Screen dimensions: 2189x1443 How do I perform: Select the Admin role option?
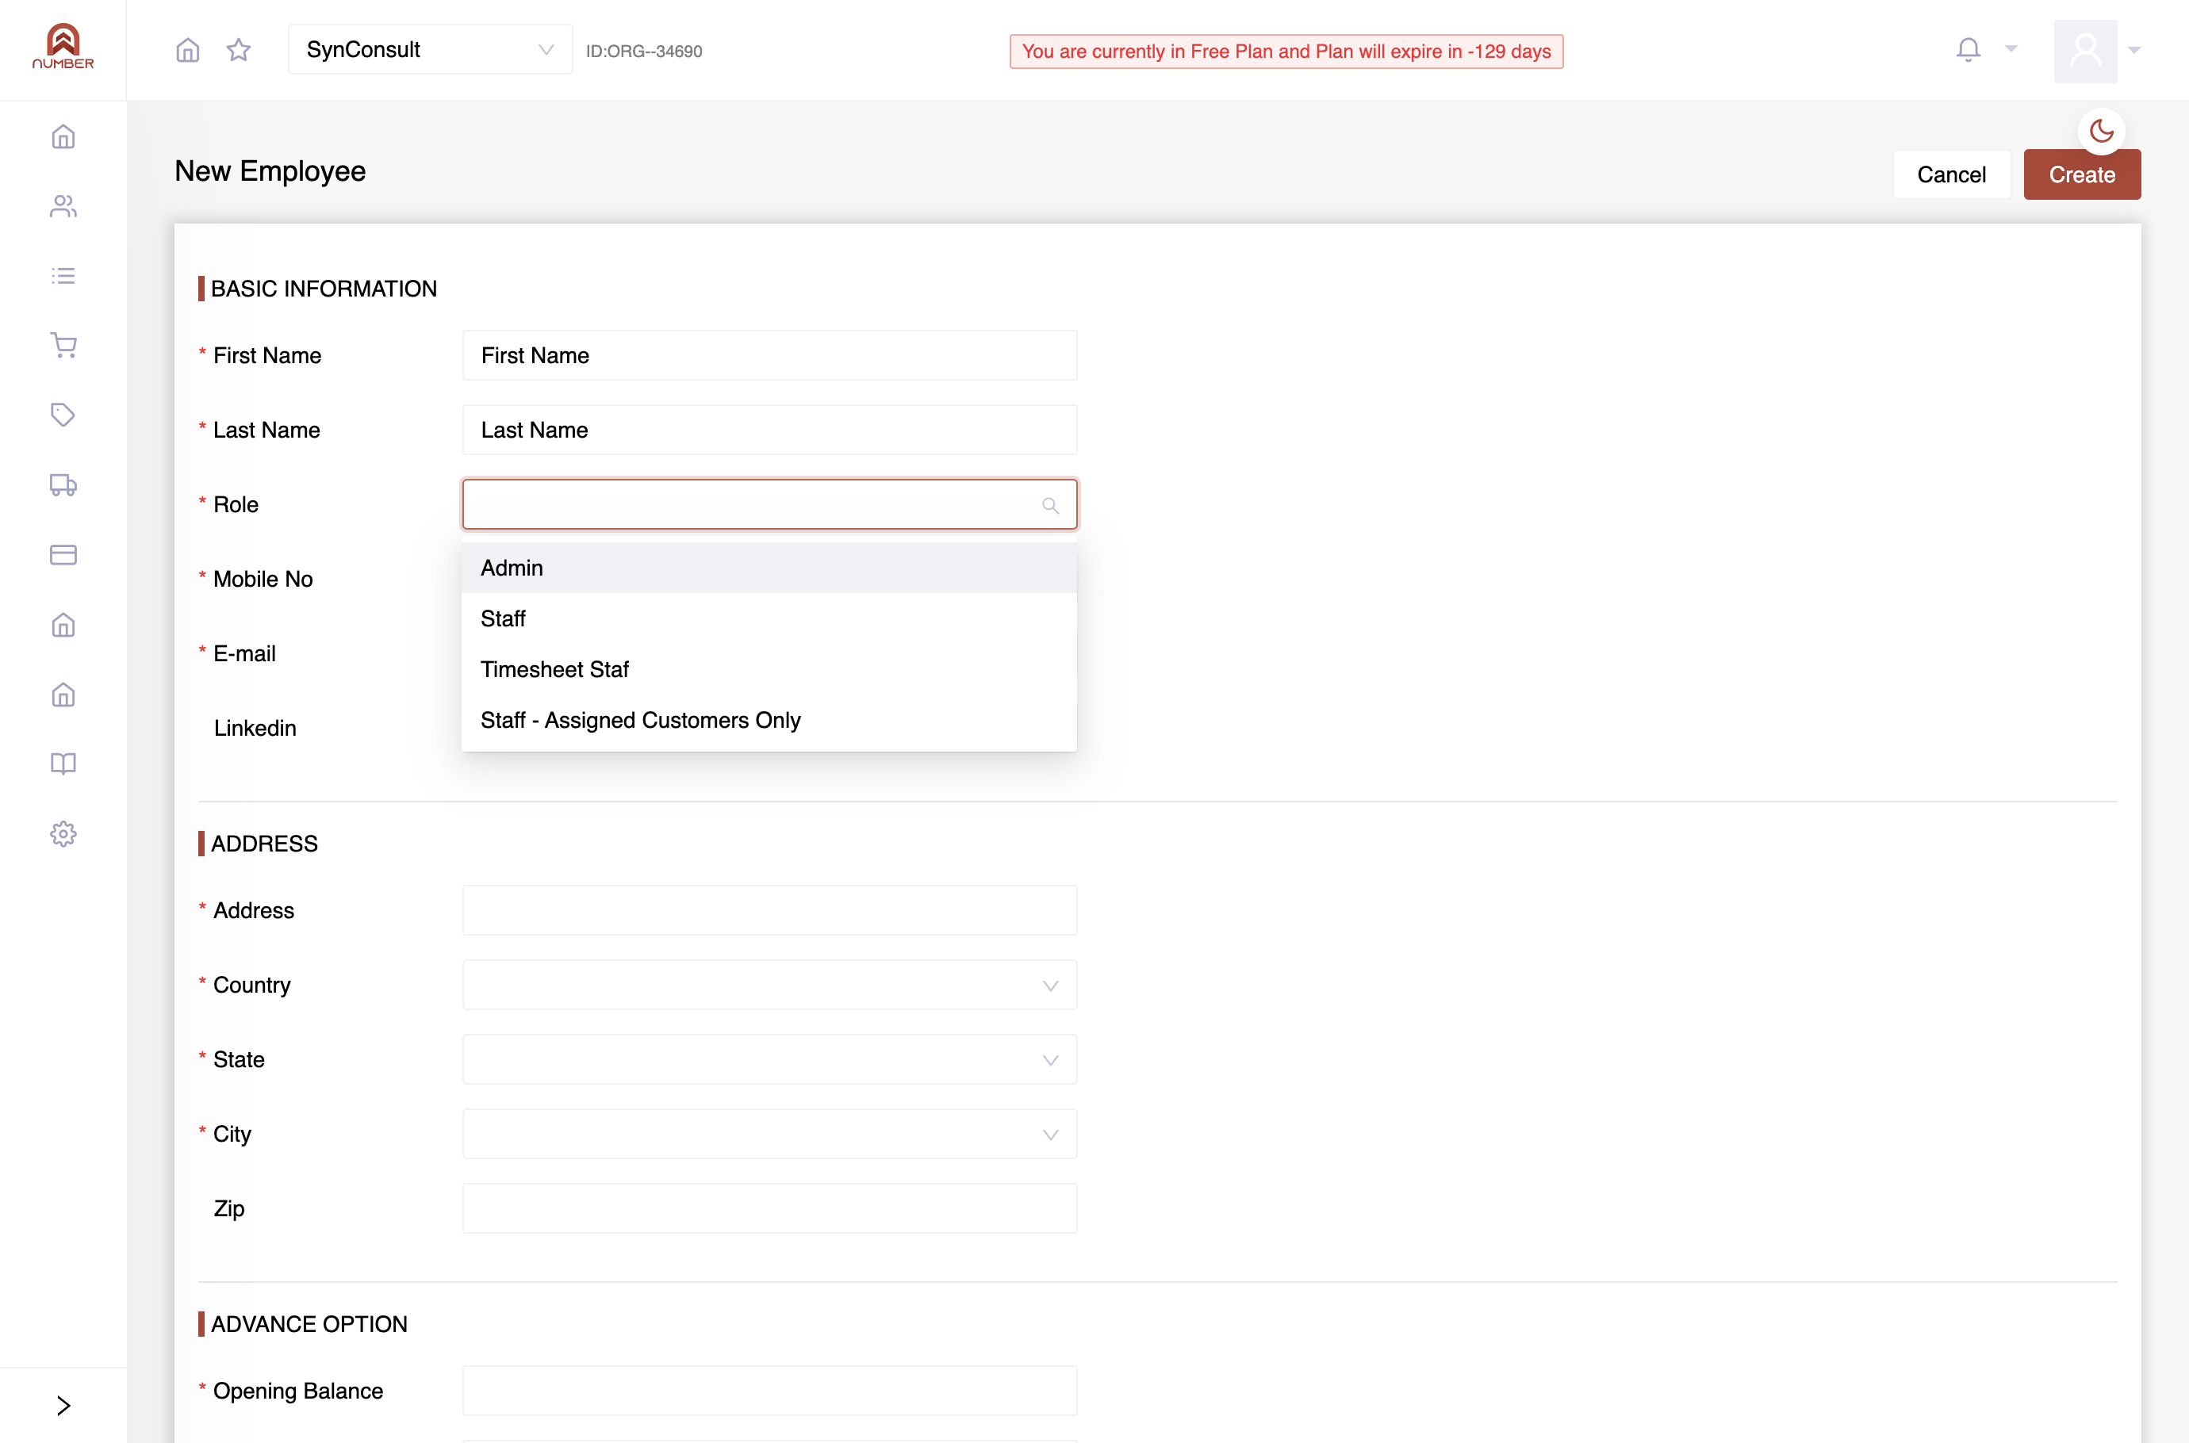[x=769, y=568]
